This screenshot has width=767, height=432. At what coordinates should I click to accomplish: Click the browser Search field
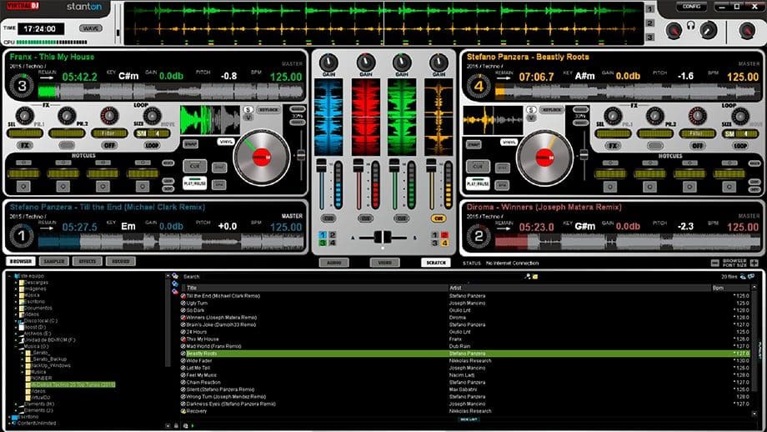(352, 276)
